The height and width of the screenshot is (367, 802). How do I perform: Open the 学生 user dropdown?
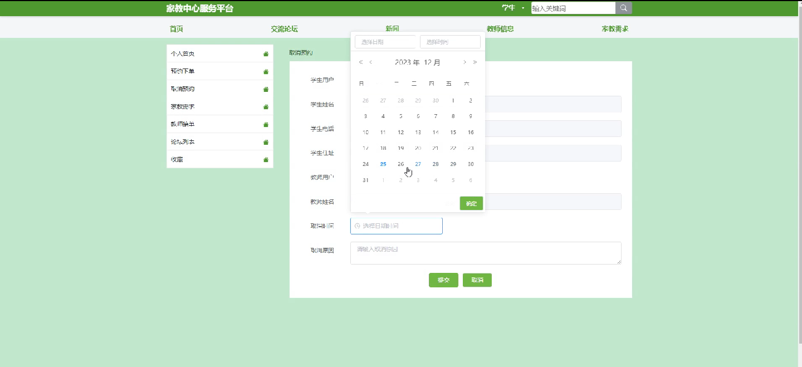(512, 8)
